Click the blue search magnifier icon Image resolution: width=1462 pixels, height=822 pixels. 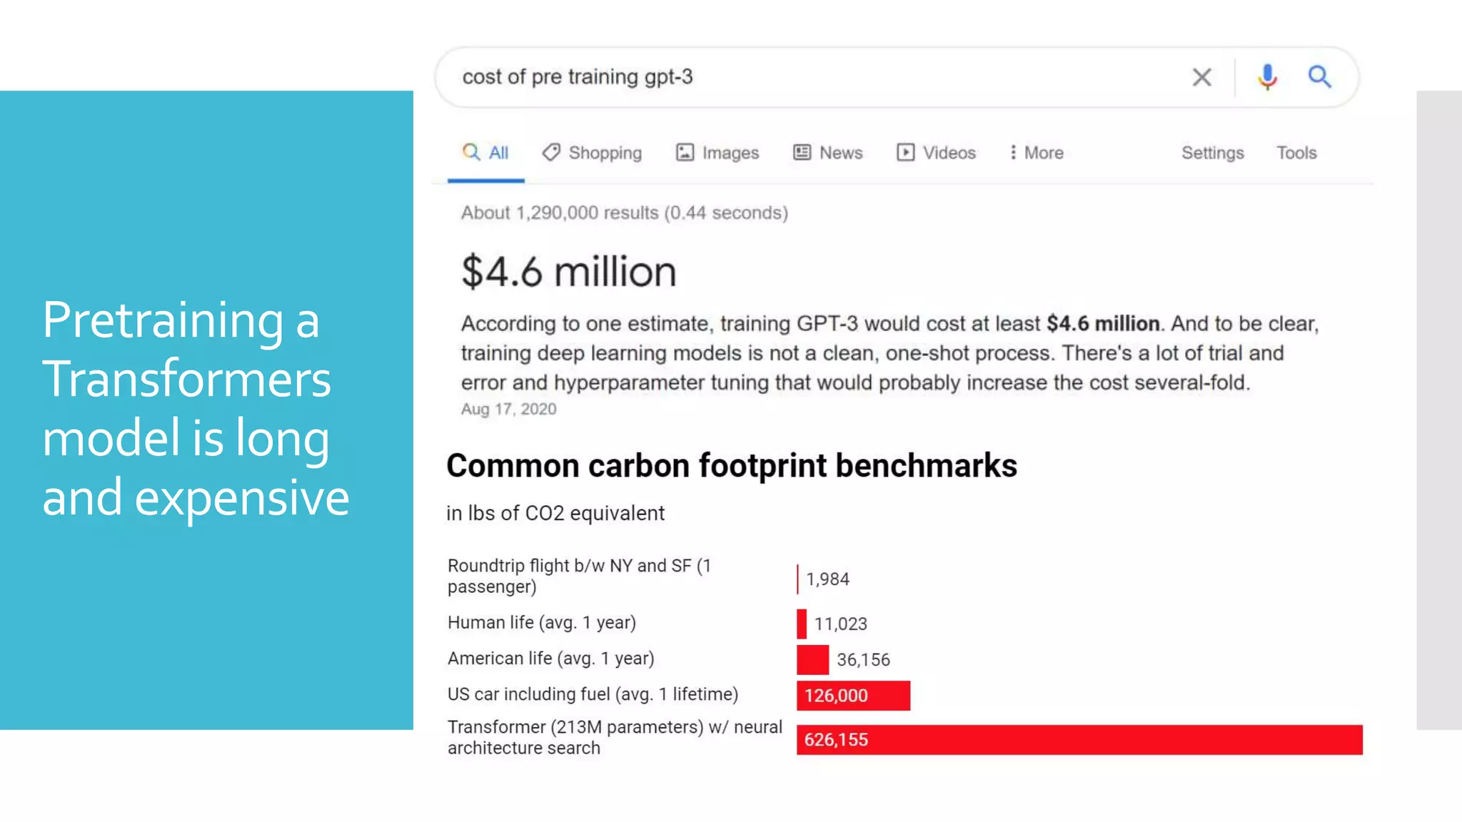point(1319,76)
